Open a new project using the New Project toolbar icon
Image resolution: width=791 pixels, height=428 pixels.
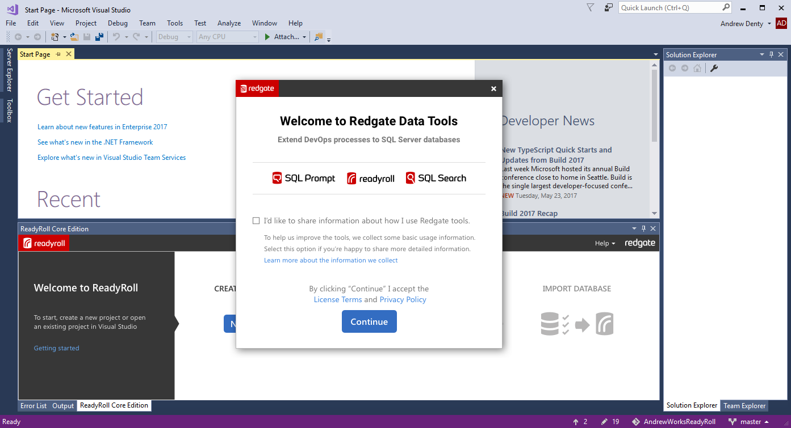point(55,36)
